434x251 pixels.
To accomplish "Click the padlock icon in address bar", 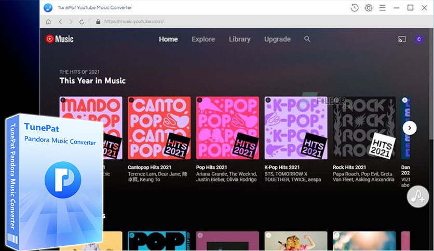I will point(98,22).
